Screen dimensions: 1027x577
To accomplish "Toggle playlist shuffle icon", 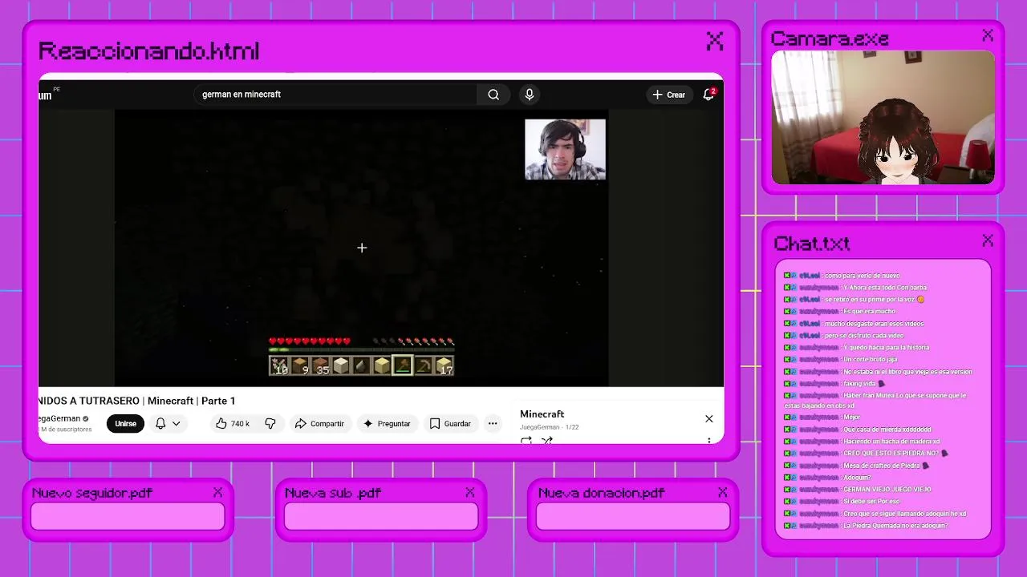I will pyautogui.click(x=547, y=440).
